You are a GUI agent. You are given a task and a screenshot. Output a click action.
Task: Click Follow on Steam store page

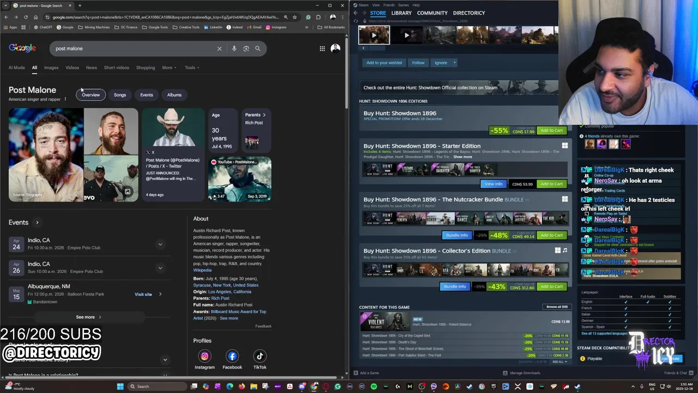click(x=418, y=63)
